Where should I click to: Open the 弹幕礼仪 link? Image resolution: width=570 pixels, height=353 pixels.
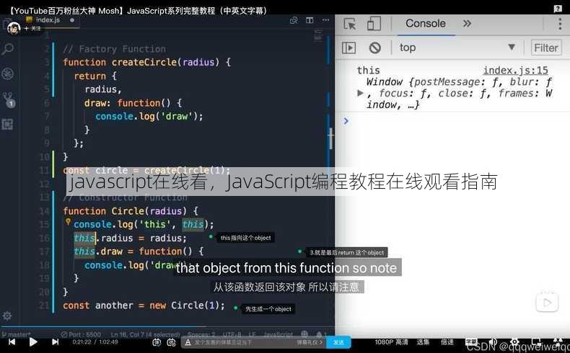tap(310, 342)
